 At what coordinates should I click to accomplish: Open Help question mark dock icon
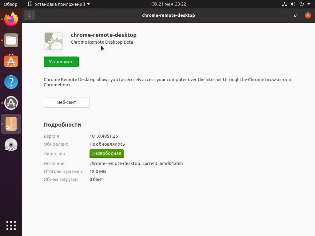click(x=11, y=82)
